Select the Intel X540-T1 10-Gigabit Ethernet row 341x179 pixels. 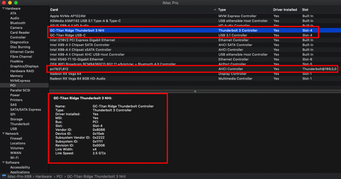[195, 59]
